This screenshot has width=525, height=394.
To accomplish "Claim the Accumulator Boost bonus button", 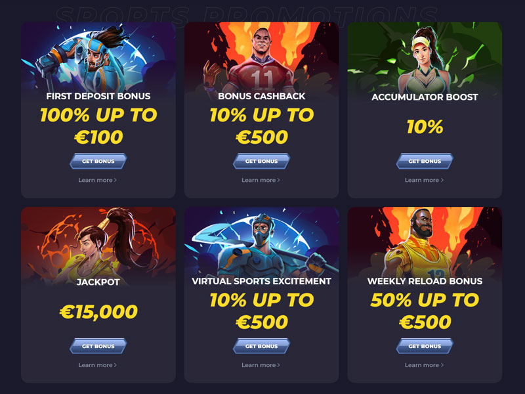I will tap(425, 161).
